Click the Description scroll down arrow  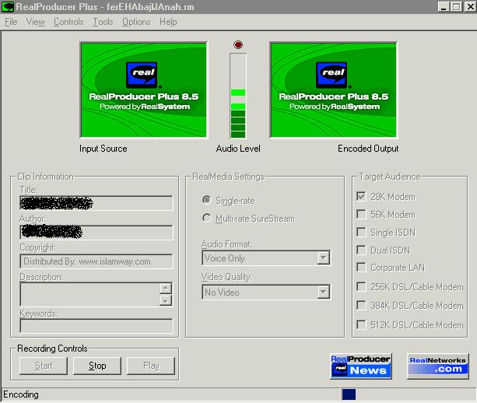point(166,300)
